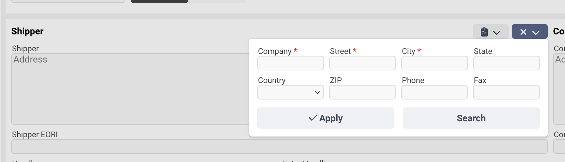
Task: Expand the chevron beside the clipboard icon
Action: (x=497, y=32)
